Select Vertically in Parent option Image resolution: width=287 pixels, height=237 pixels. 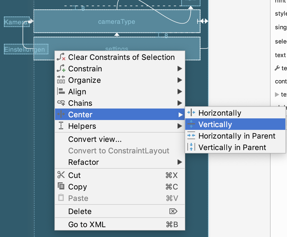tap(232, 147)
